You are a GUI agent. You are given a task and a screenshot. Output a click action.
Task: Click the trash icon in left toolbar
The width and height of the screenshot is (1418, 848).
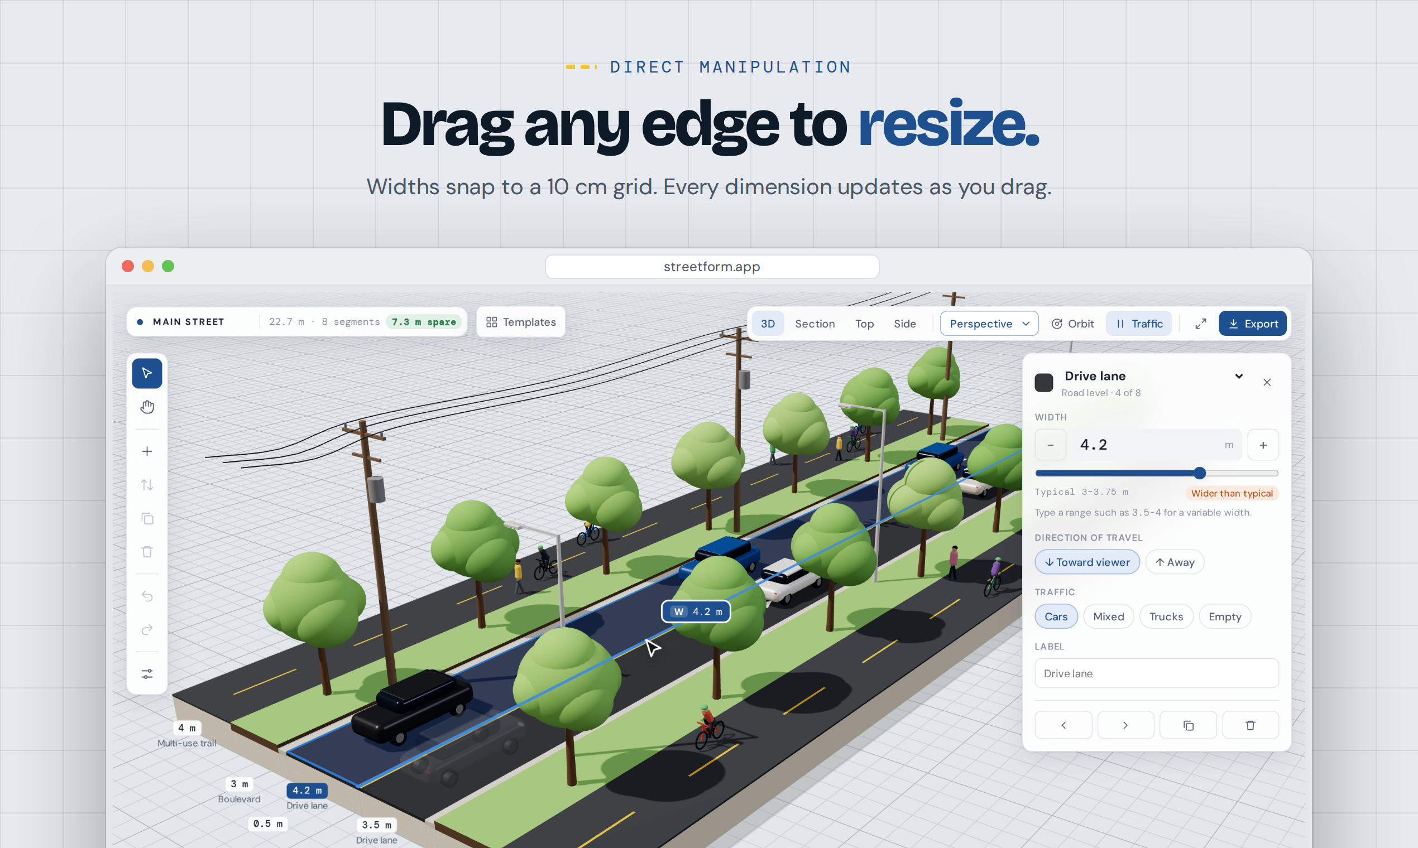click(147, 551)
